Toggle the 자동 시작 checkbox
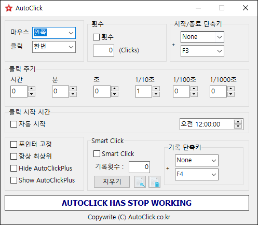 (x=13, y=124)
